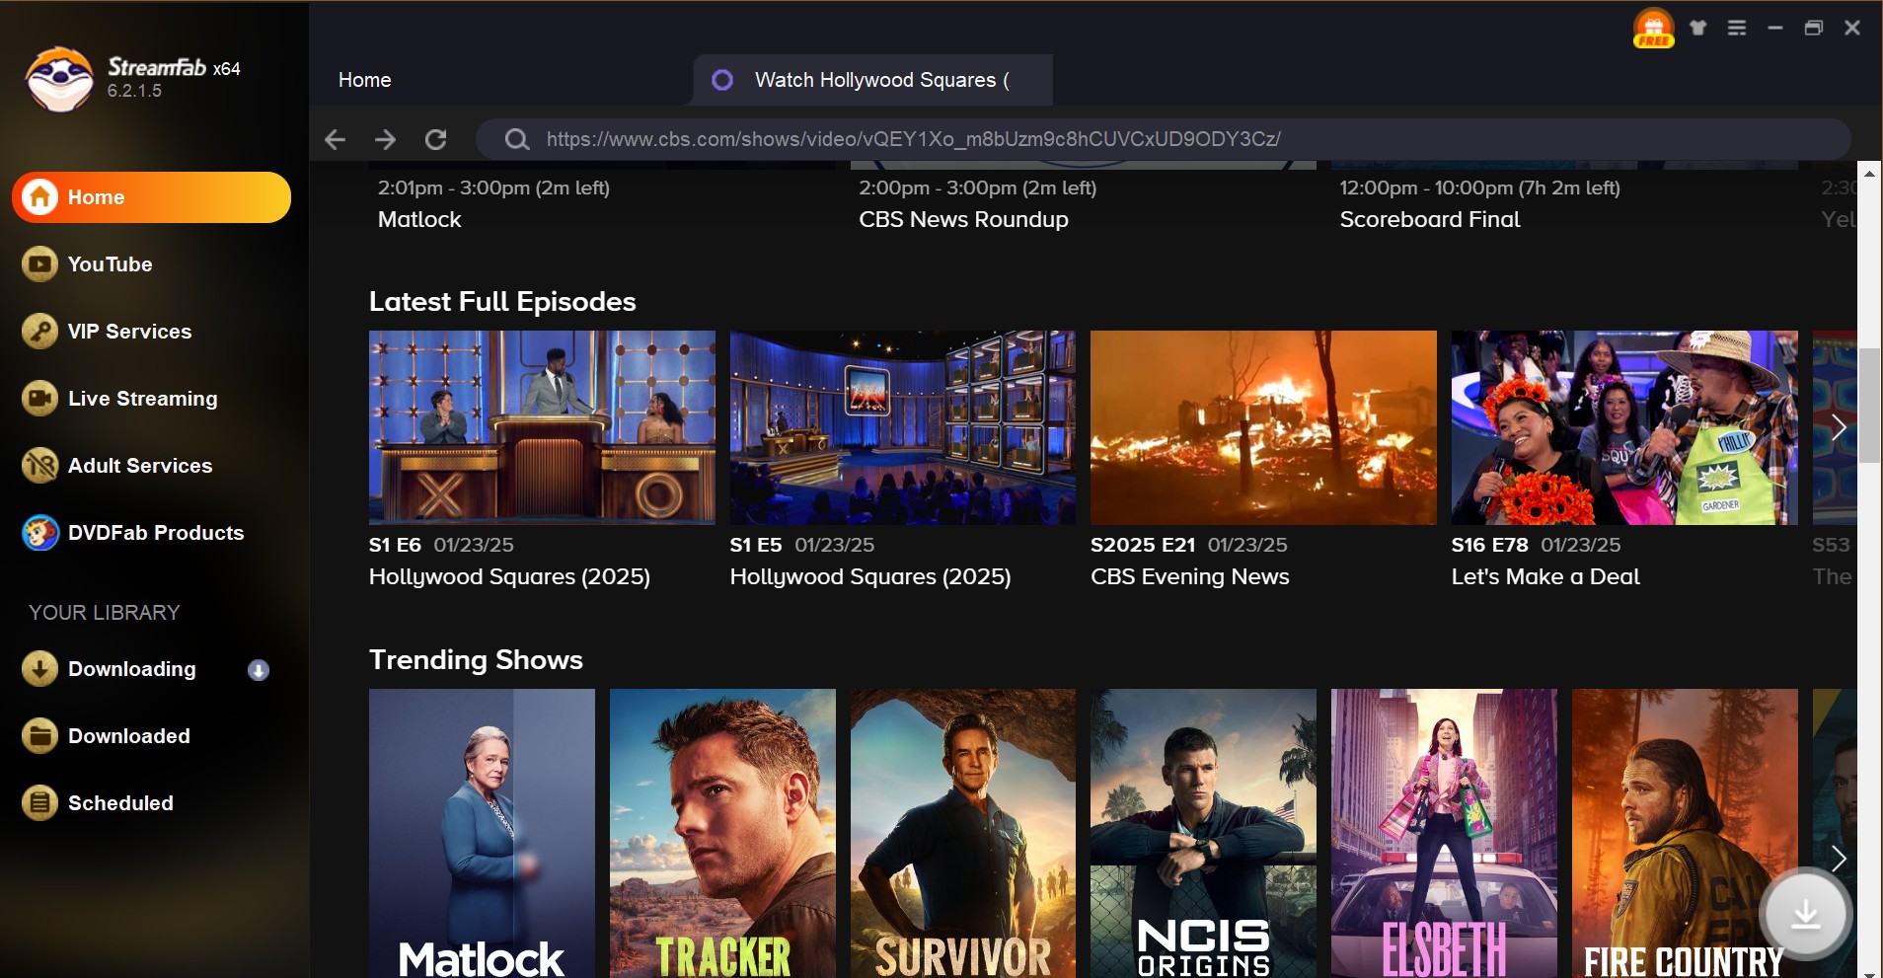Restore down the StreamFab window
The width and height of the screenshot is (1883, 978).
point(1814,28)
